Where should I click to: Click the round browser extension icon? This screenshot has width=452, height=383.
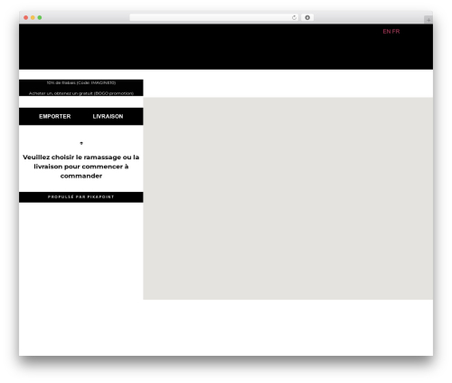(x=307, y=17)
